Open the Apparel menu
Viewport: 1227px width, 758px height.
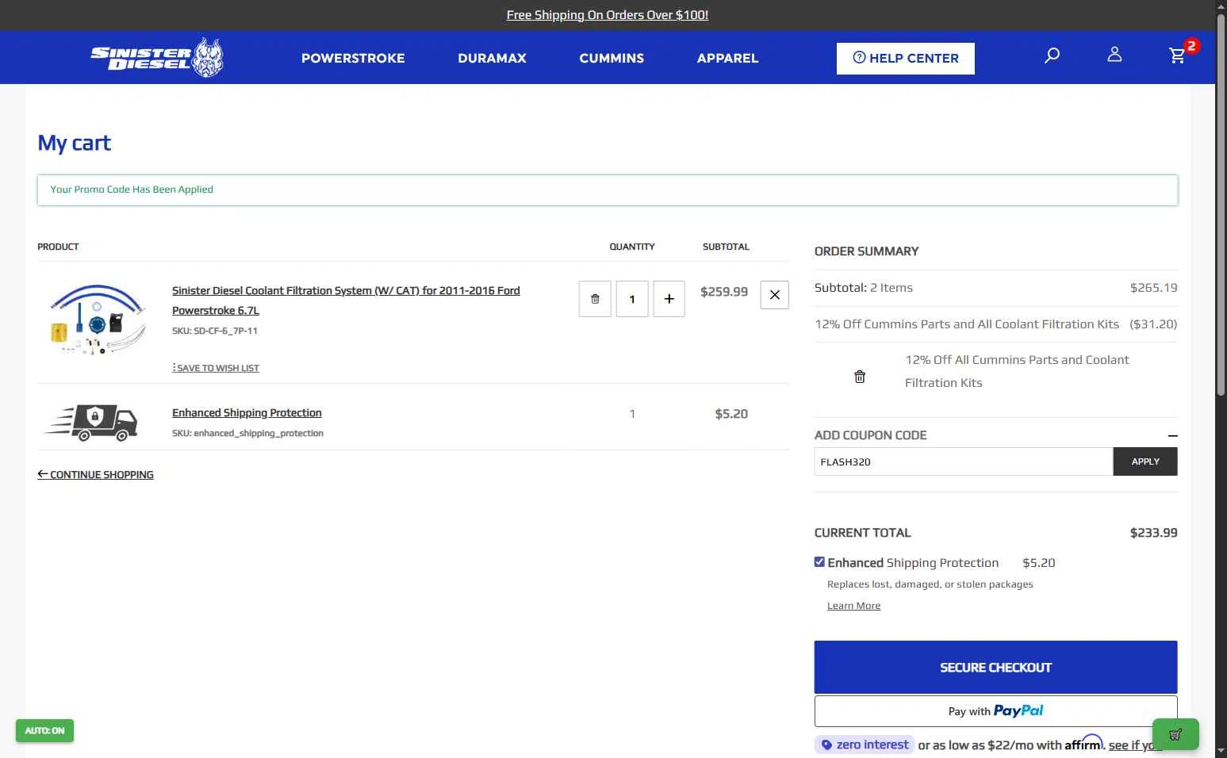727,58
